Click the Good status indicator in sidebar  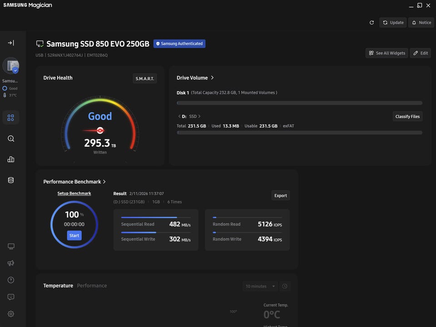pyautogui.click(x=10, y=89)
